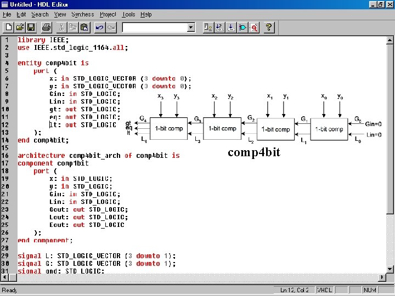Create a new file with New icon

click(x=9, y=27)
